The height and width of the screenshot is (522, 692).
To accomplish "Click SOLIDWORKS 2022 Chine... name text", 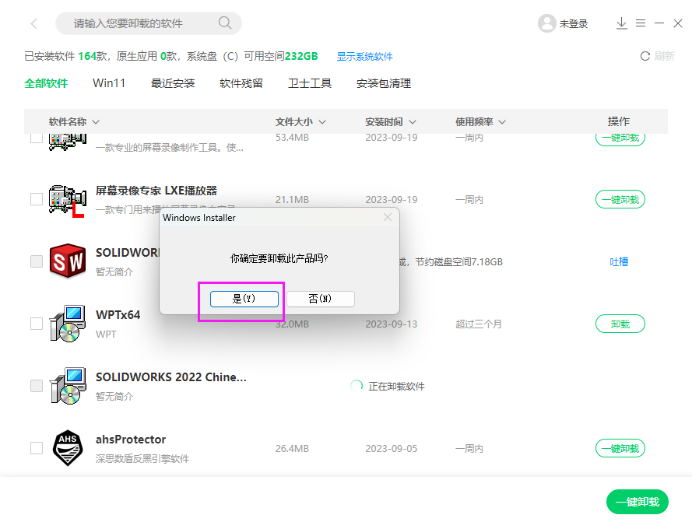I will pos(171,377).
